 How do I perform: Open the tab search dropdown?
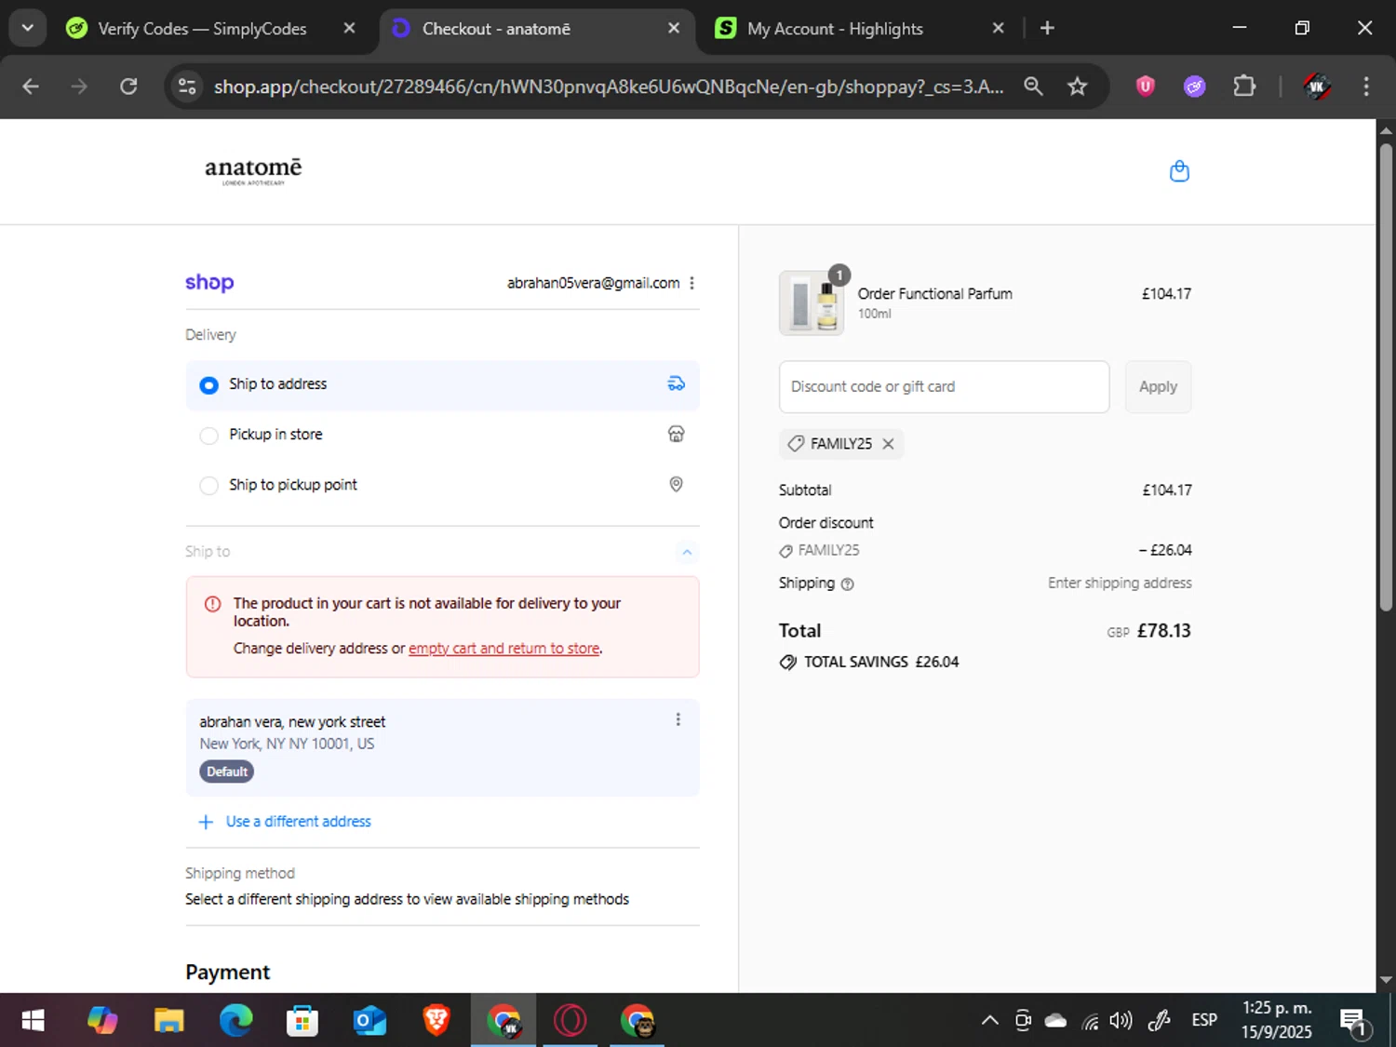click(x=28, y=28)
